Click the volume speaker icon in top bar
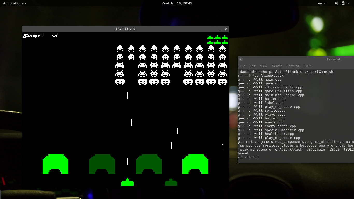Screen dimensions: 354x199 pyautogui.click(x=336, y=3)
